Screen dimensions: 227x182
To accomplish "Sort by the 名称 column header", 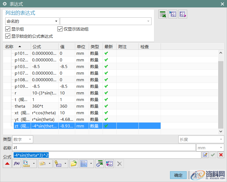I will tap(12, 47).
